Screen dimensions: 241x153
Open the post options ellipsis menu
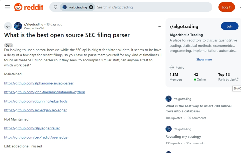[x=159, y=26]
